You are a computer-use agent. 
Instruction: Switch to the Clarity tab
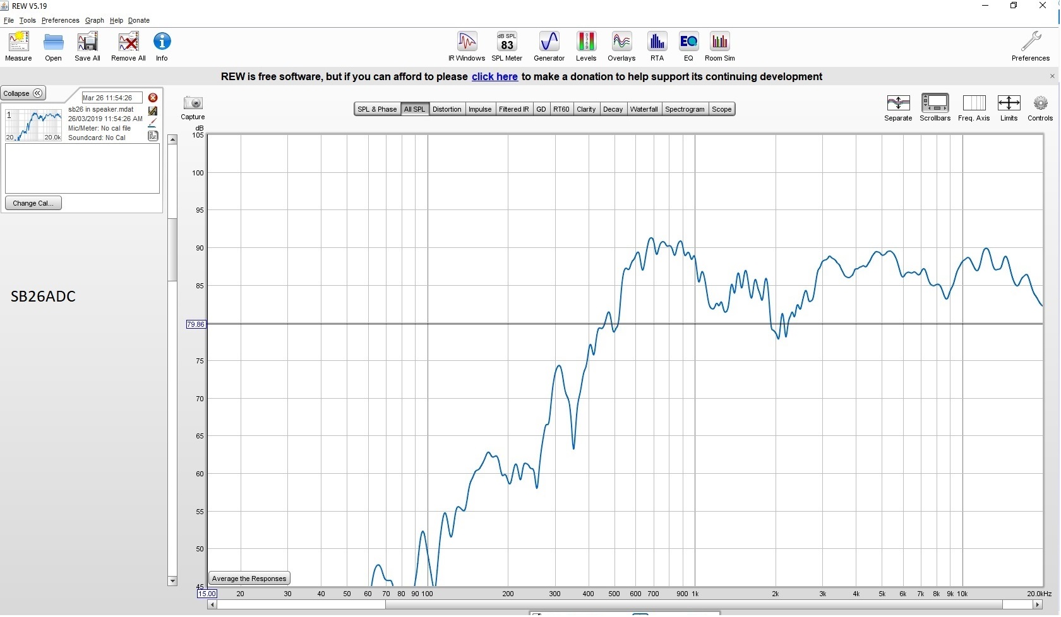586,109
